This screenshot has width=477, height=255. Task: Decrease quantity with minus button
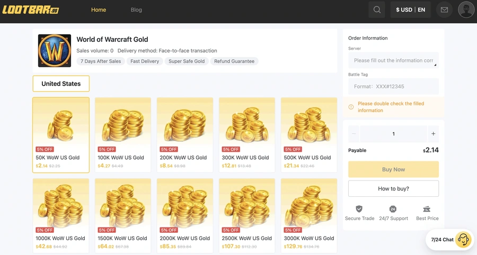click(354, 133)
